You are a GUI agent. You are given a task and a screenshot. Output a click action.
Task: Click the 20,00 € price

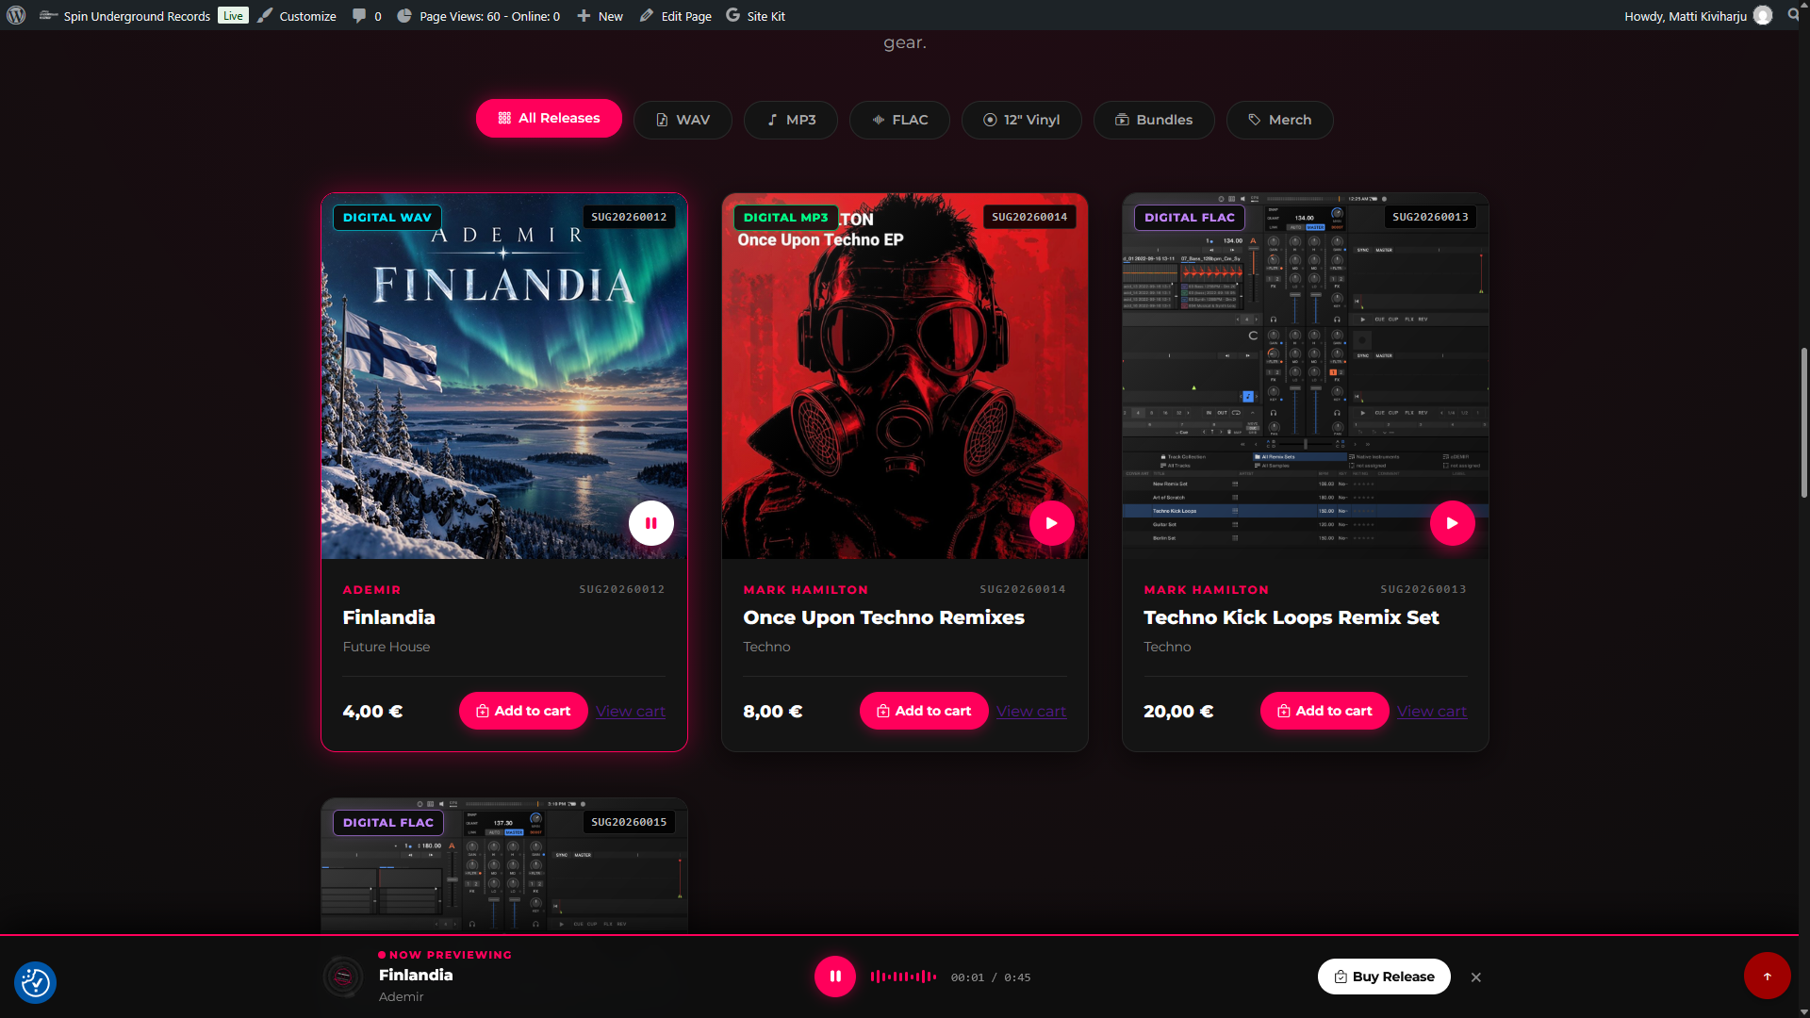(x=1178, y=712)
